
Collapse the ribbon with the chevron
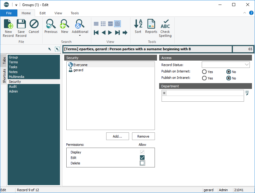[245, 13]
